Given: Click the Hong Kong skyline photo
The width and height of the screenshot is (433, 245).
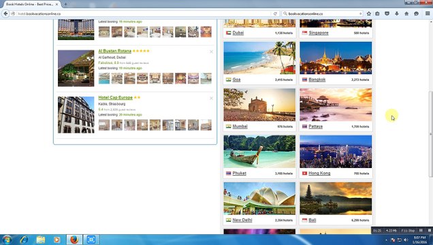Looking at the screenshot, I should [336, 152].
